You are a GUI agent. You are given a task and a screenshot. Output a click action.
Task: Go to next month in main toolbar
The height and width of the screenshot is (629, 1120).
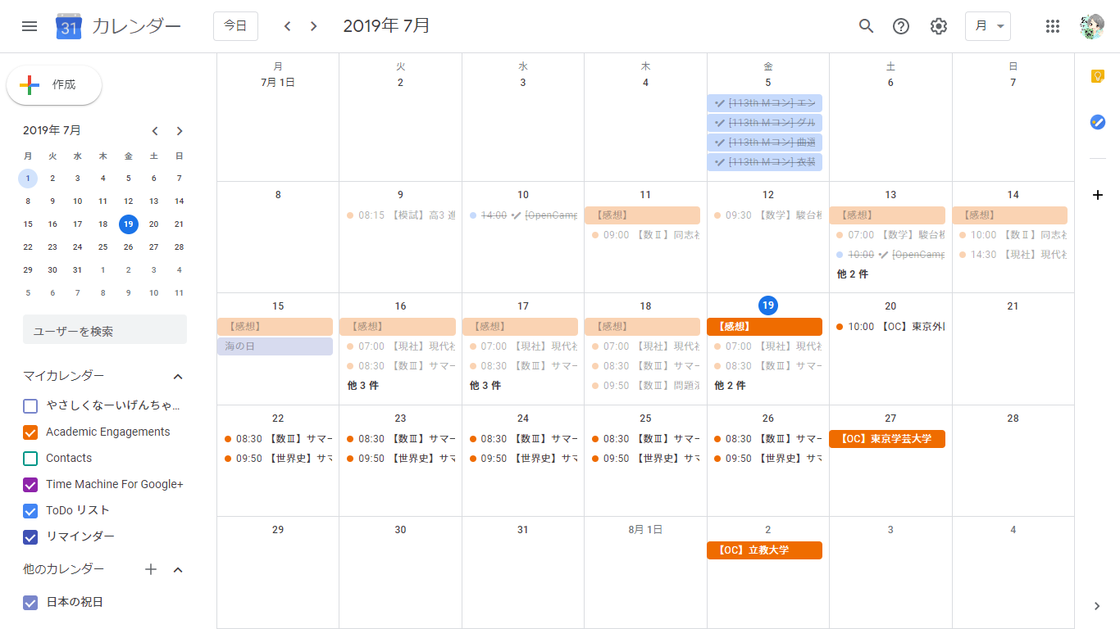(x=313, y=26)
